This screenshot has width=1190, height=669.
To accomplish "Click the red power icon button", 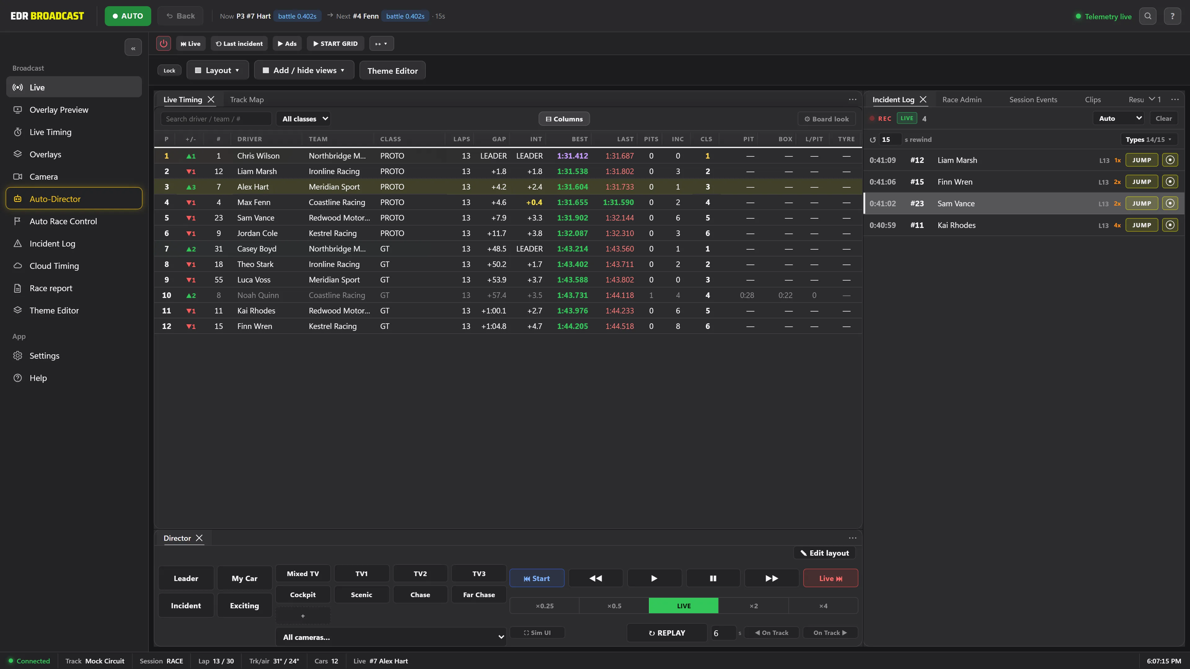I will coord(164,43).
